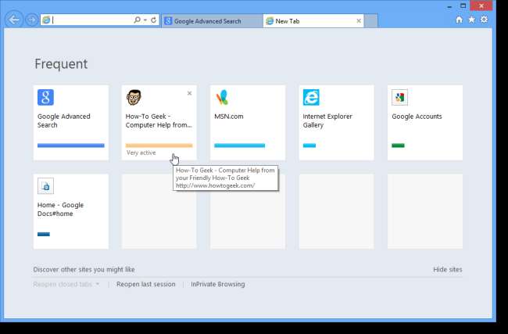Click the search magnifier in address bar

137,20
